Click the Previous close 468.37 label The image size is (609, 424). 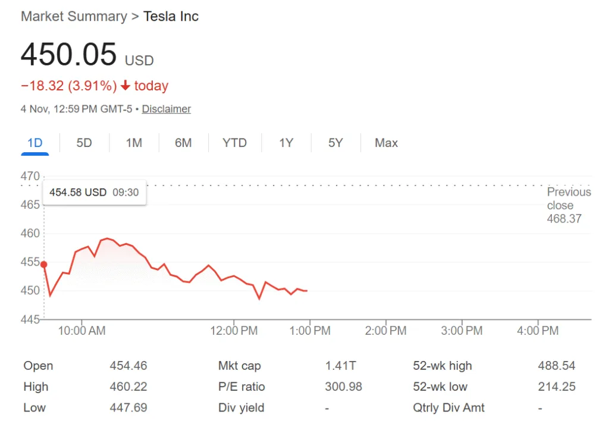(x=569, y=205)
